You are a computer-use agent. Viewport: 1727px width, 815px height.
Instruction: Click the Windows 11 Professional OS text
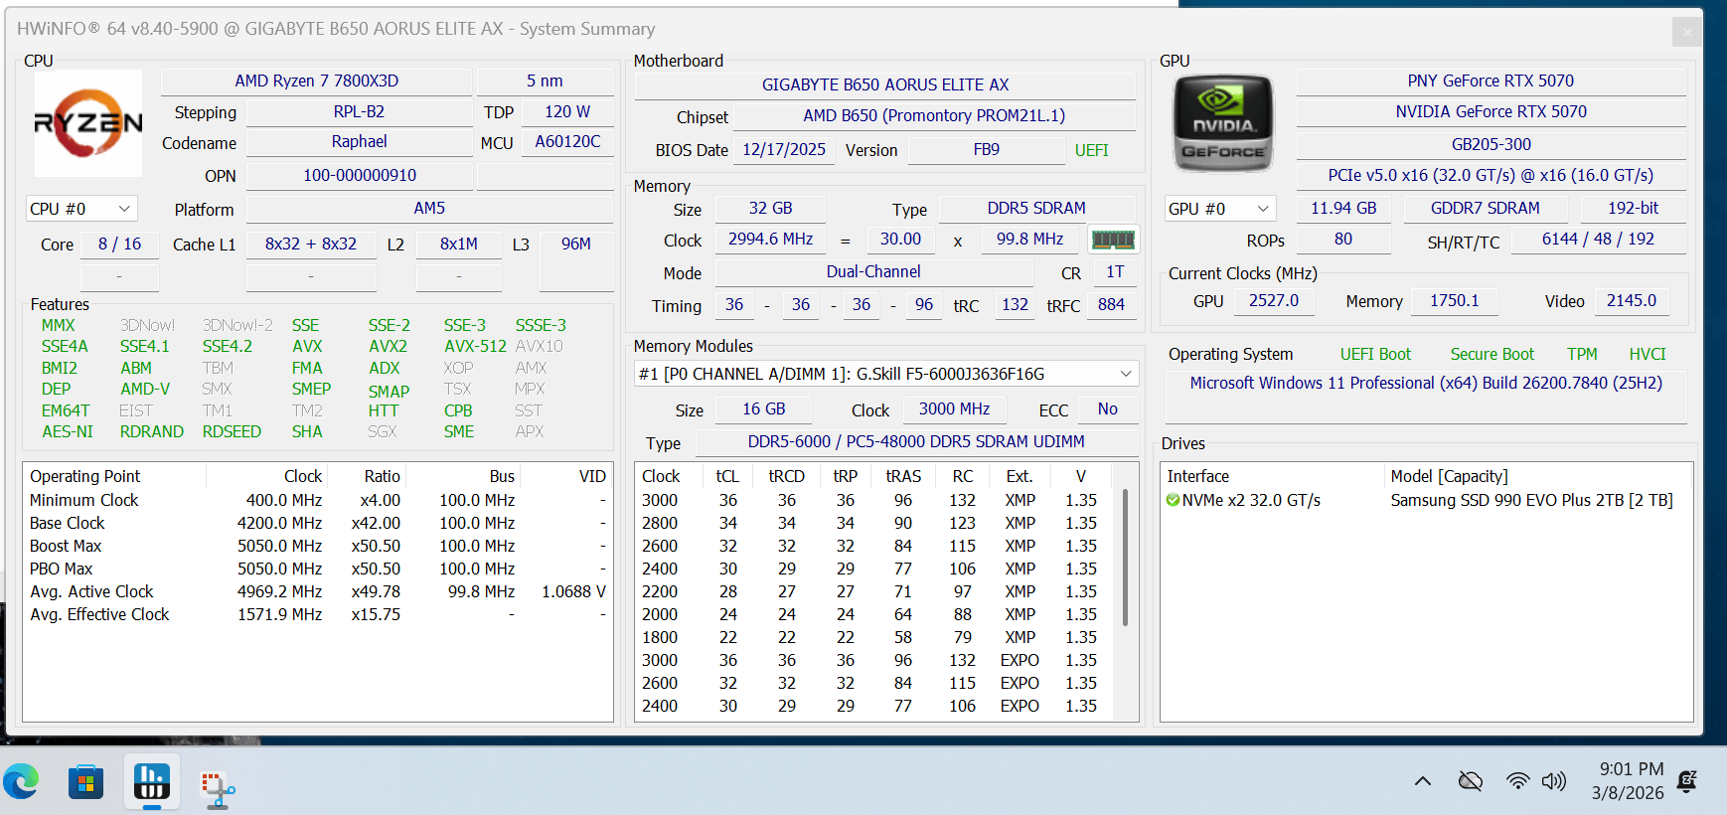(x=1426, y=383)
